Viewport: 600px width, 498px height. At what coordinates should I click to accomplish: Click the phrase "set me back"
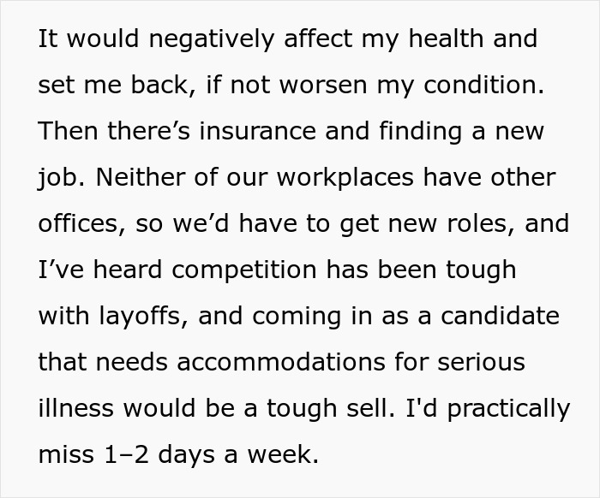pos(111,86)
